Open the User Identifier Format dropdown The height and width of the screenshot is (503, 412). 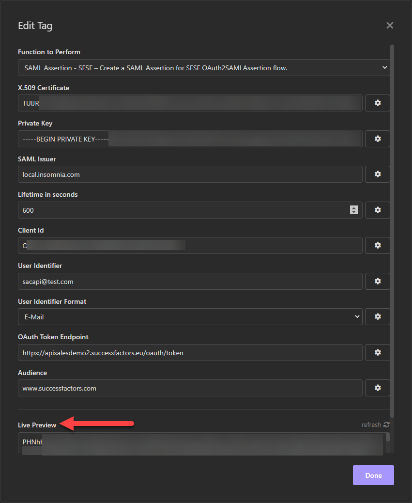[x=190, y=316]
